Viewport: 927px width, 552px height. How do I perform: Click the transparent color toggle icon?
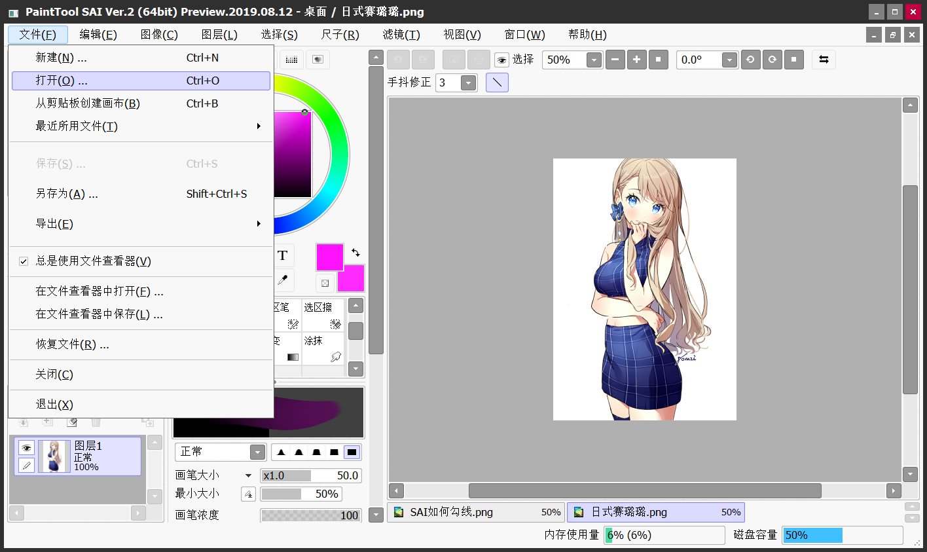pyautogui.click(x=325, y=283)
